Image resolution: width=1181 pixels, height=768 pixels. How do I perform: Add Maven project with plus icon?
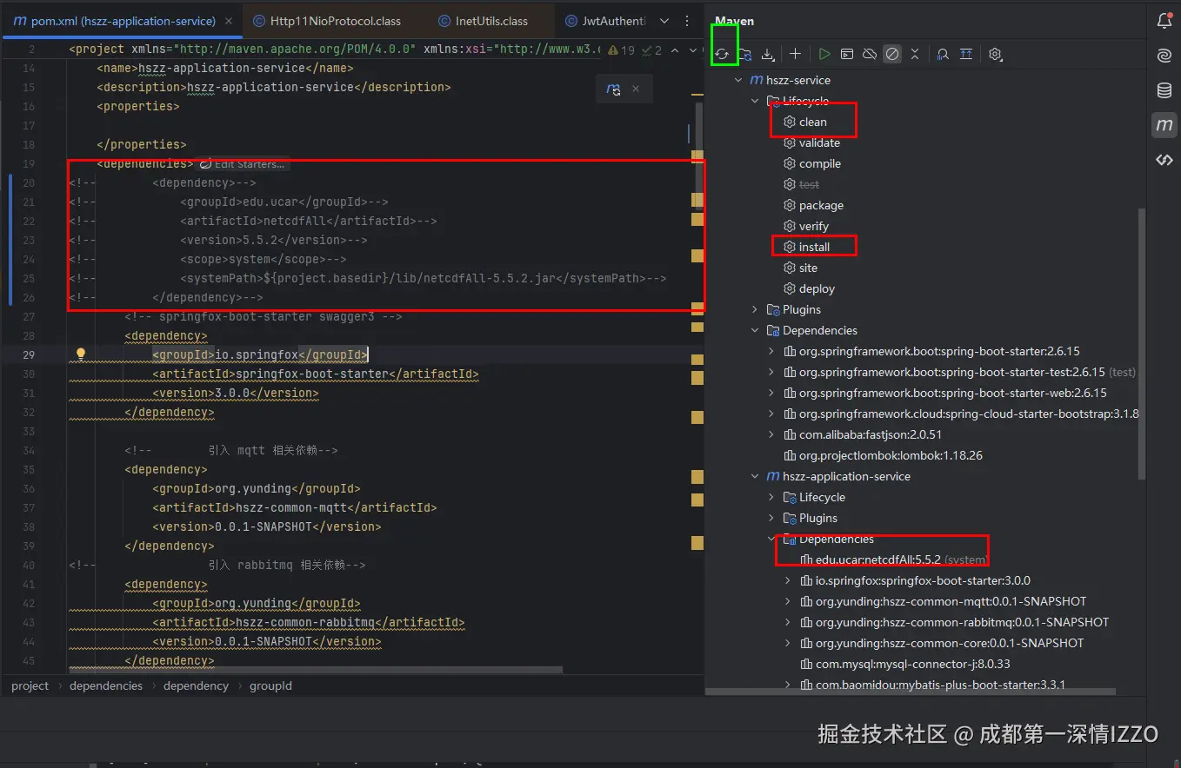click(795, 54)
